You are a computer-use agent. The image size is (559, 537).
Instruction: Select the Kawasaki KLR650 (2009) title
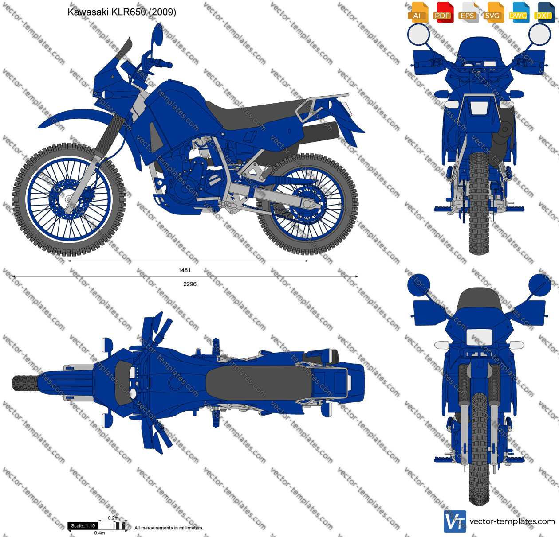click(x=122, y=12)
